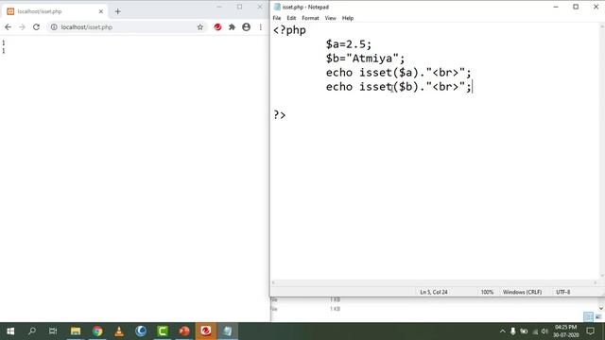Open PowerPoint from the taskbar
This screenshot has width=605, height=340.
click(184, 331)
